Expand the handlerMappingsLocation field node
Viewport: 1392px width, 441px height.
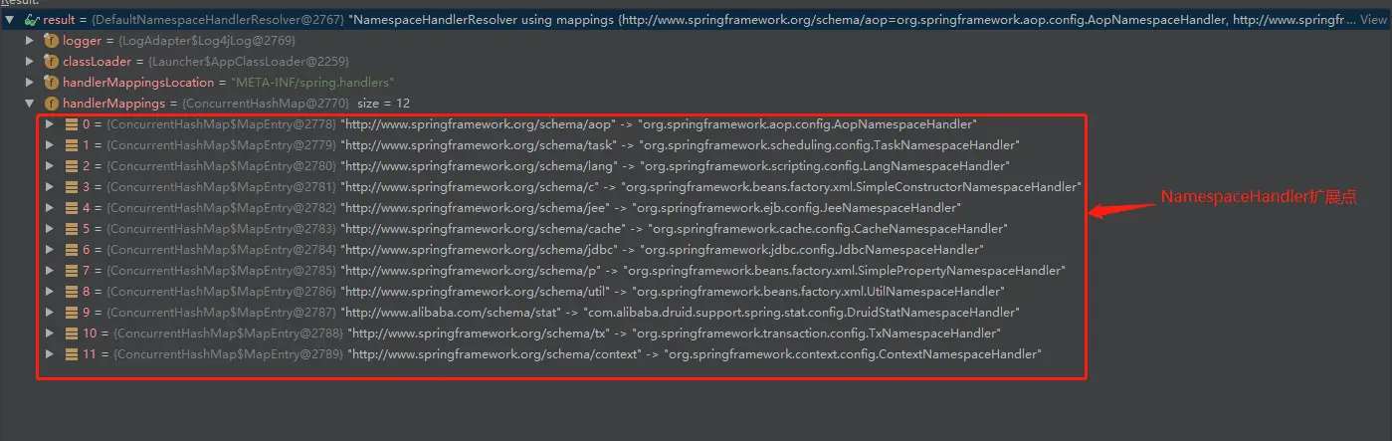pyautogui.click(x=30, y=83)
